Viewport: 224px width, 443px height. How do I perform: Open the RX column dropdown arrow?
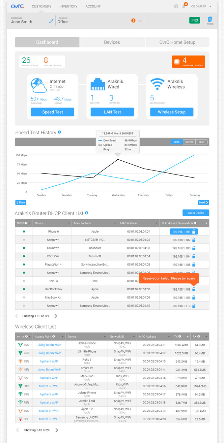(206, 337)
